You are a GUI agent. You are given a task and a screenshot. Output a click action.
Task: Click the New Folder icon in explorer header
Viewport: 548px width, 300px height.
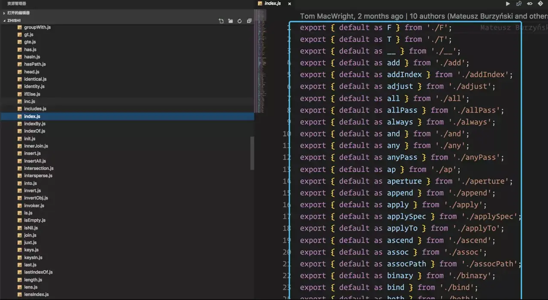pyautogui.click(x=230, y=21)
